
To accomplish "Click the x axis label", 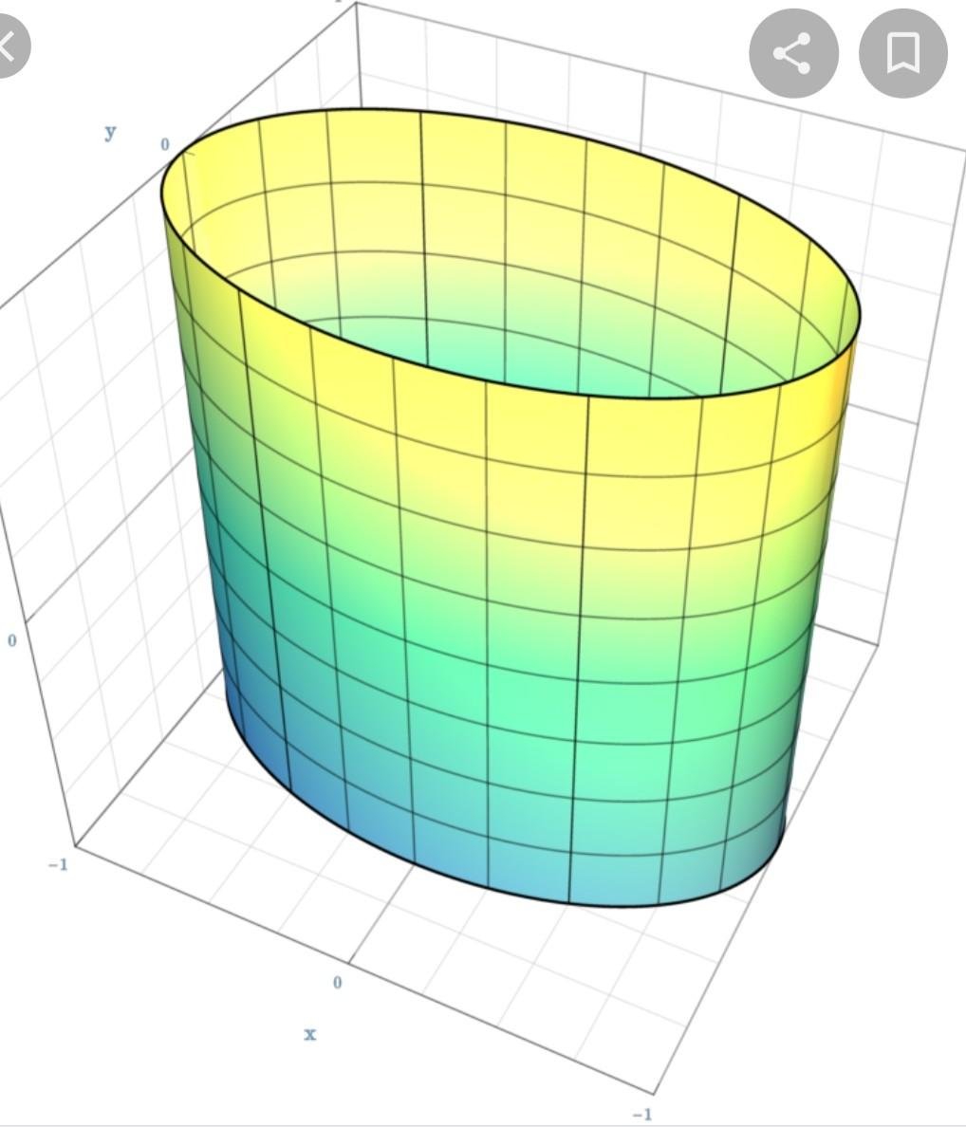I will [310, 1033].
